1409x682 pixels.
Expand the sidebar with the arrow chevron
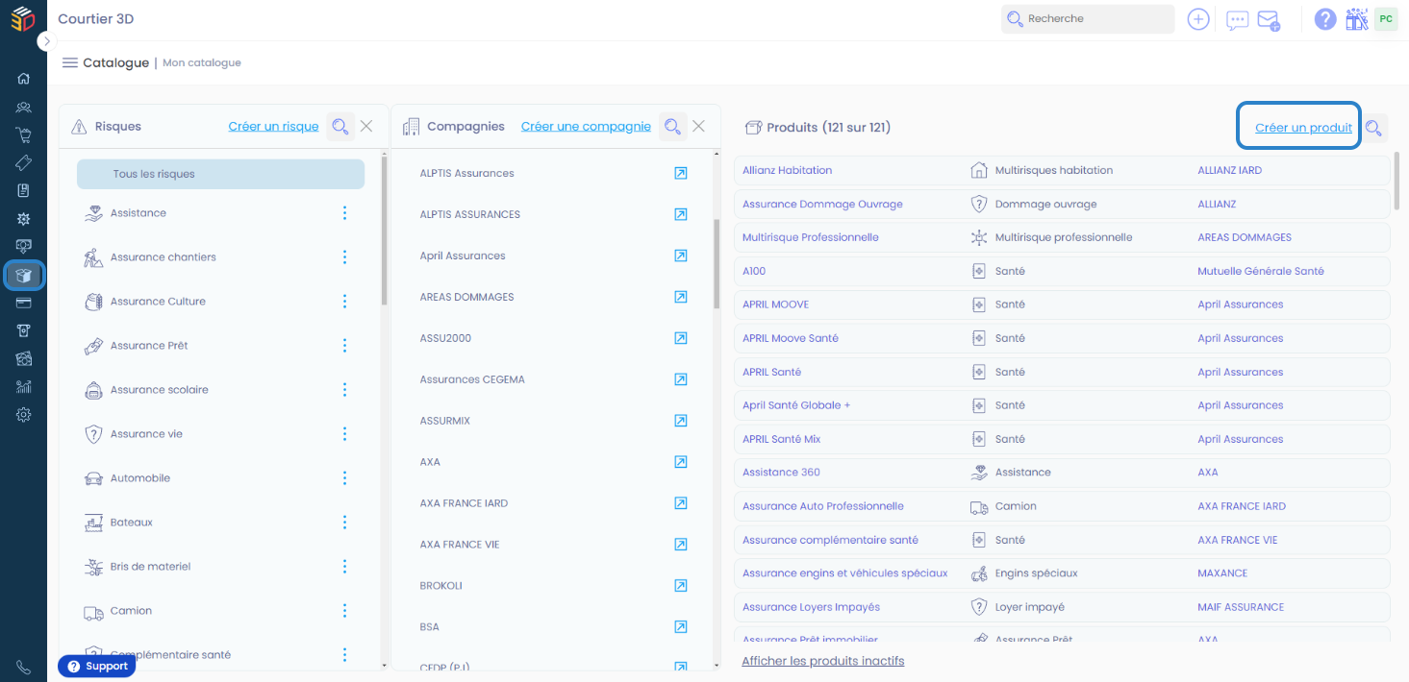click(47, 41)
